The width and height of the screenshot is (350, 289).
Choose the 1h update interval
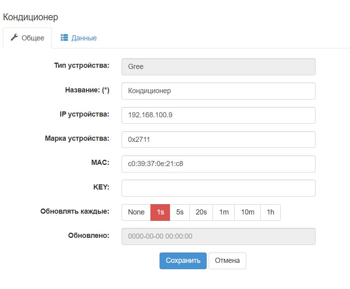pyautogui.click(x=270, y=212)
